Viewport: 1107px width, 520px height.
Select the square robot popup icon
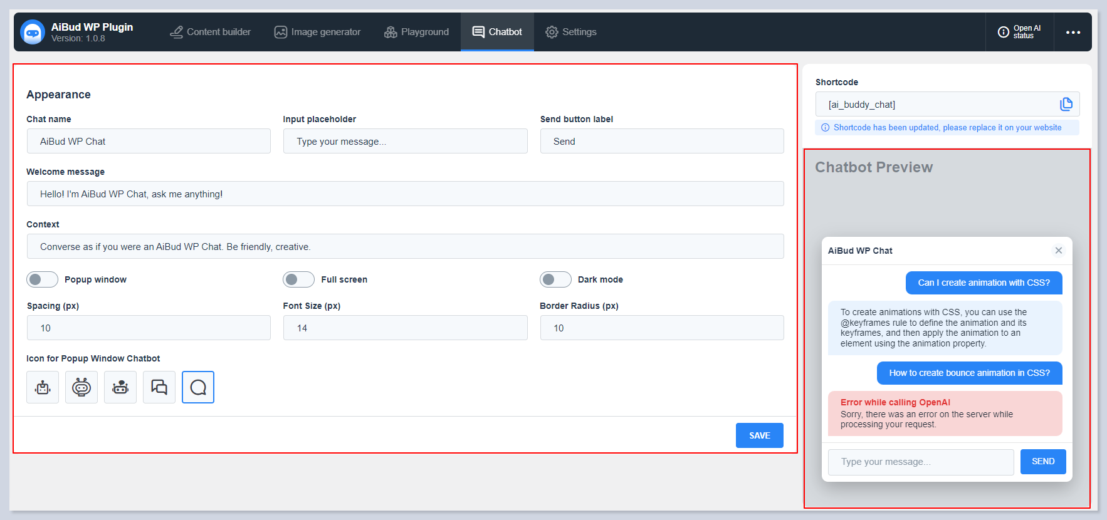click(43, 387)
